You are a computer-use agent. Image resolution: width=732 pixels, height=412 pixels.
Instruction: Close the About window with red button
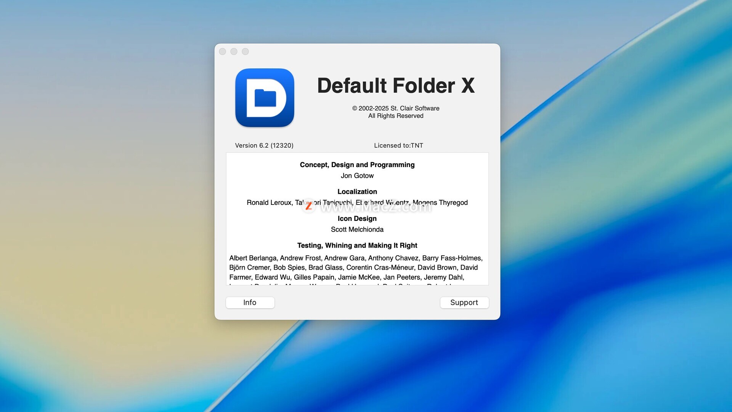[x=223, y=51]
